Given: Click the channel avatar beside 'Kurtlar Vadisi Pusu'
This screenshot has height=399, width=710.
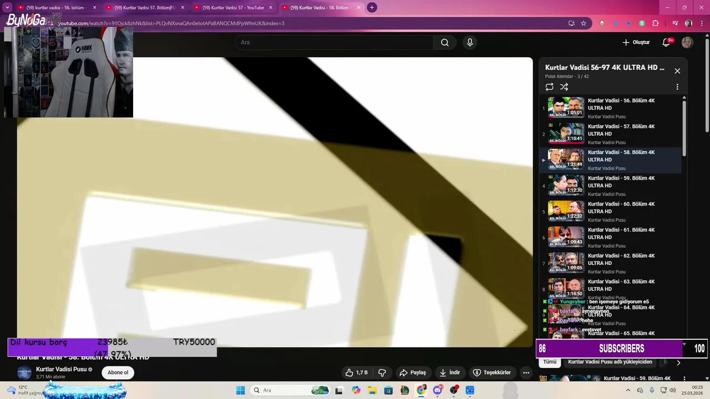Looking at the screenshot, I should 24,372.
